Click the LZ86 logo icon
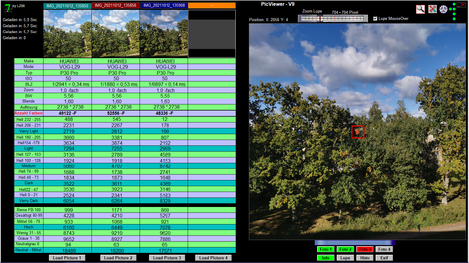 [8, 8]
